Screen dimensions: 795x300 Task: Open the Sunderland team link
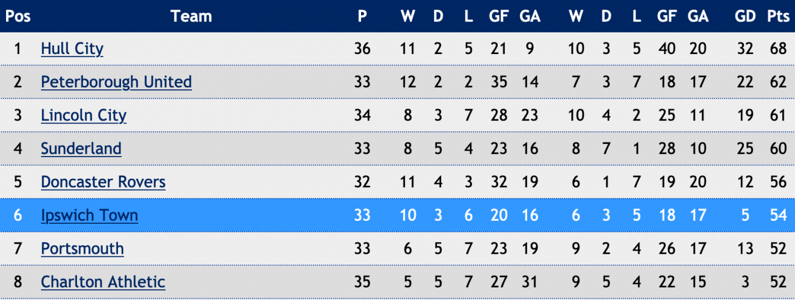coord(81,148)
